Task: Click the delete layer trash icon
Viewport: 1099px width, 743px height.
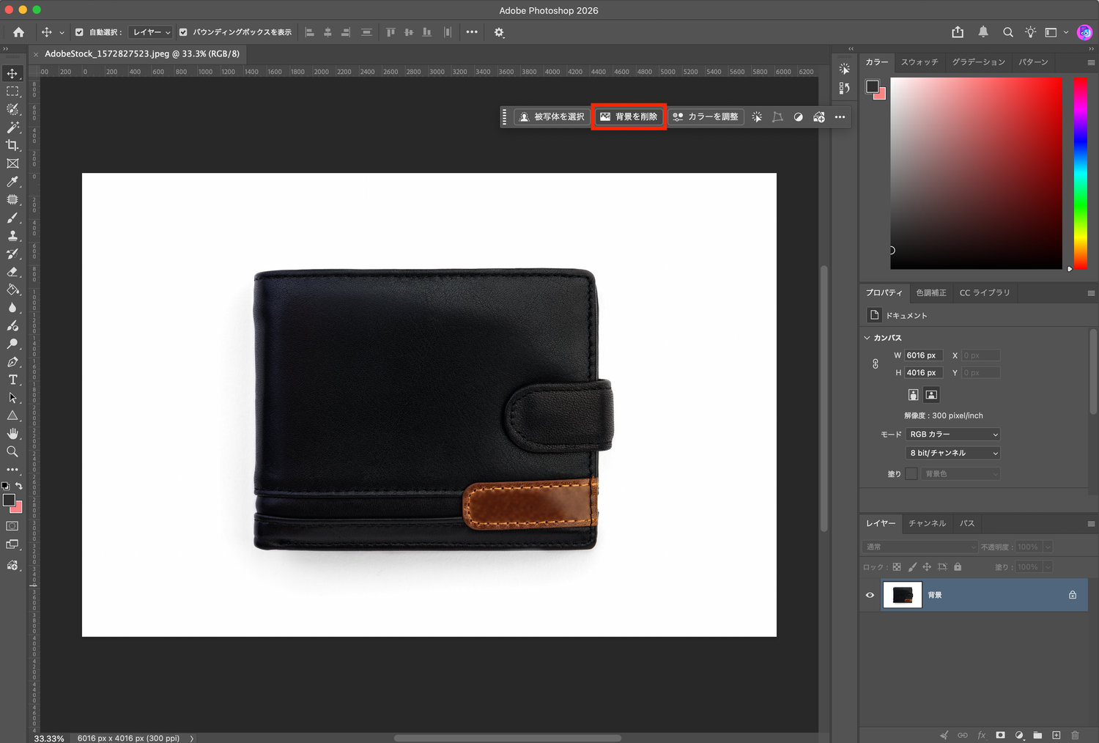Action: [1075, 735]
